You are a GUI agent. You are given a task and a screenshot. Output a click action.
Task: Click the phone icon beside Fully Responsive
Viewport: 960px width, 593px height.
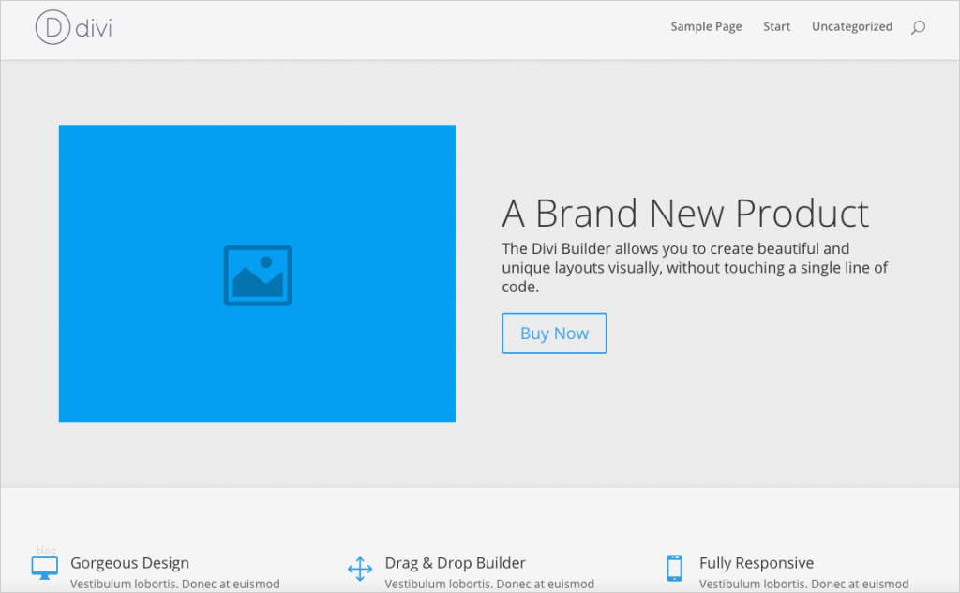pyautogui.click(x=674, y=568)
